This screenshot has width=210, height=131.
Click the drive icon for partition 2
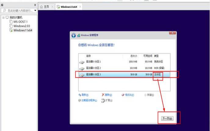82,69
